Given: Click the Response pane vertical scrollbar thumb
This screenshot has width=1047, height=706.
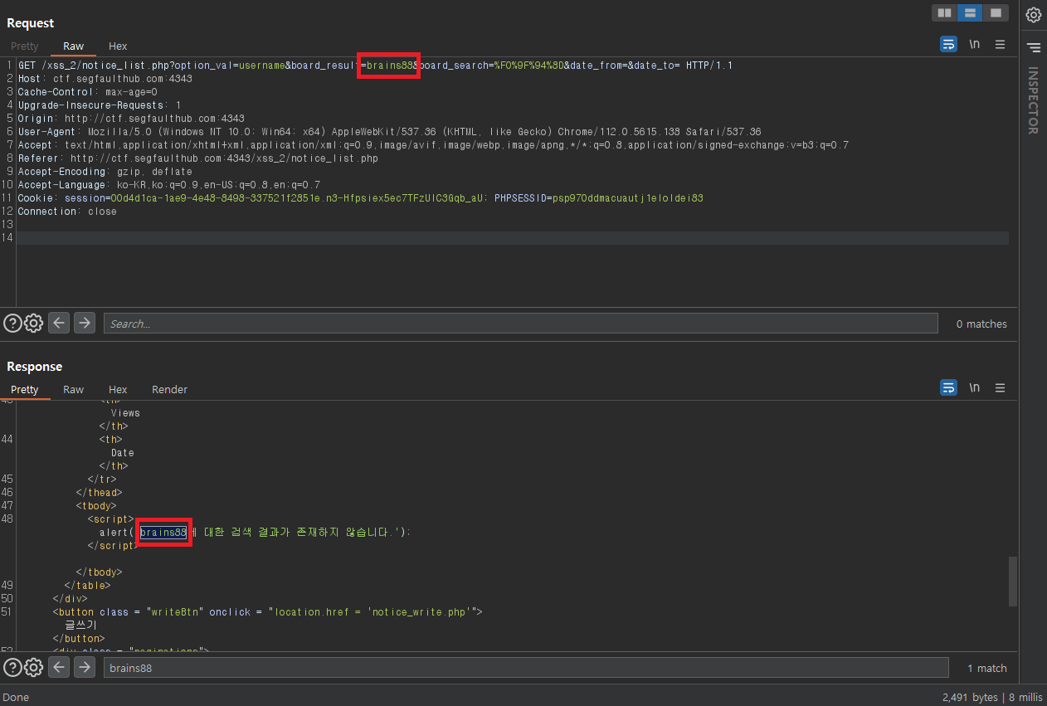Looking at the screenshot, I should pos(1012,582).
